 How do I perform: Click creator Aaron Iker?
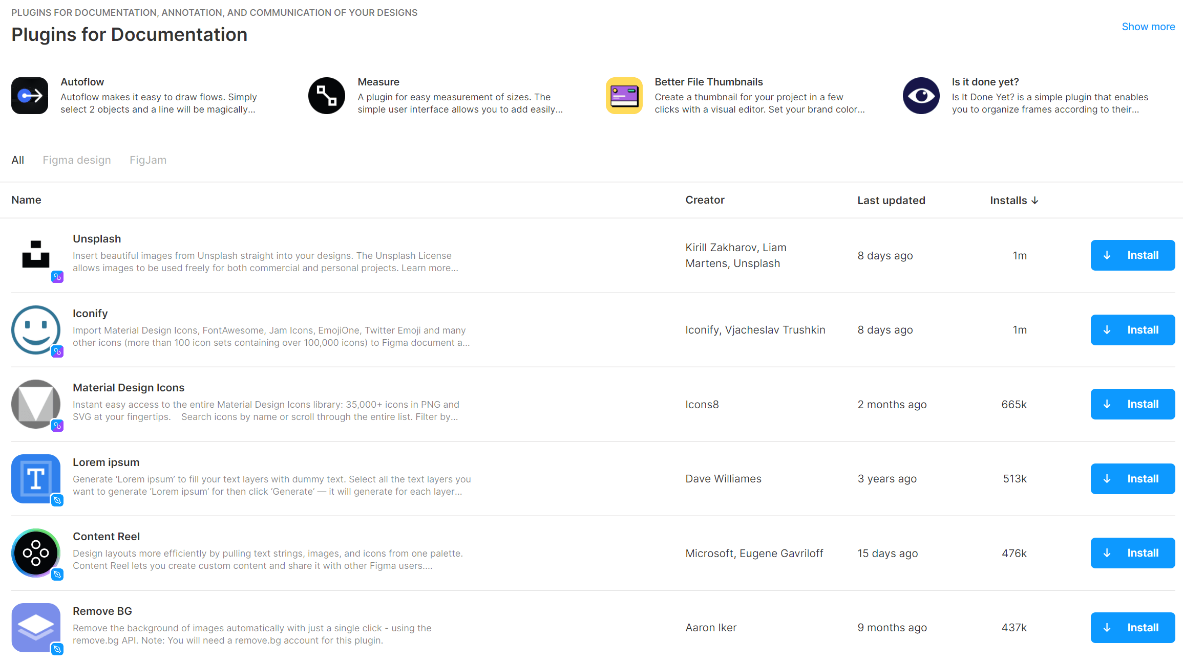pos(711,628)
